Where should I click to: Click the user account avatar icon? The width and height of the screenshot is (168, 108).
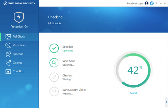tap(147, 4)
